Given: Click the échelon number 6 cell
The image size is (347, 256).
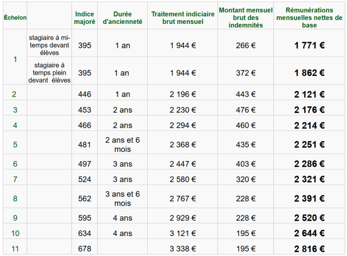Looking at the screenshot, I should pyautogui.click(x=15, y=164).
